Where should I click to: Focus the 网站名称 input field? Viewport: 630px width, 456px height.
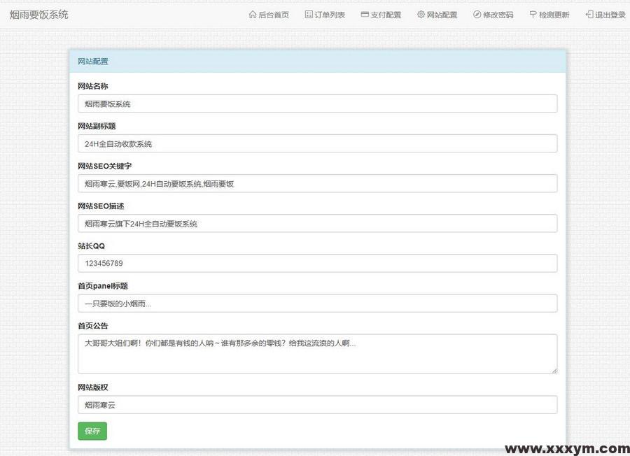tap(317, 104)
